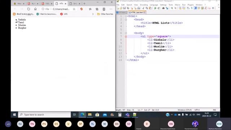Click Save icon in Notepad++ toolbar

point(125,8)
